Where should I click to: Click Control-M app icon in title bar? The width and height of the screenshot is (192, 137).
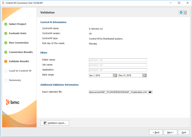point(3,3)
